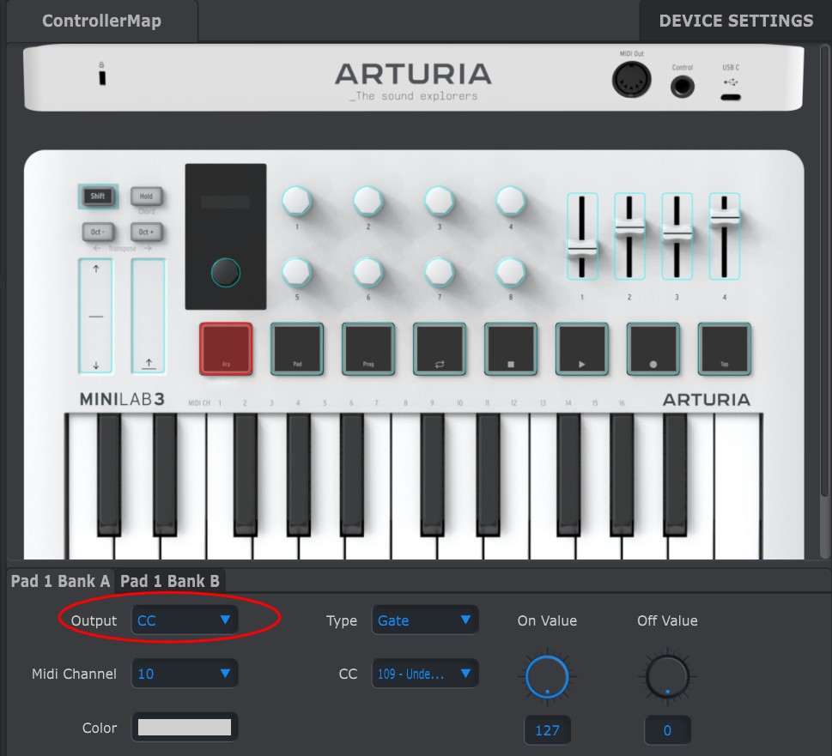The image size is (832, 756).
Task: Select the play pad
Action: pyautogui.click(x=582, y=348)
